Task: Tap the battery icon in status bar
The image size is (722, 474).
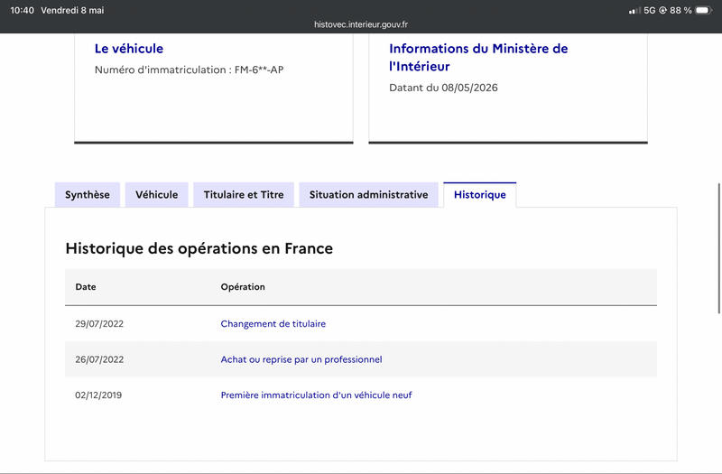Action: [703, 10]
